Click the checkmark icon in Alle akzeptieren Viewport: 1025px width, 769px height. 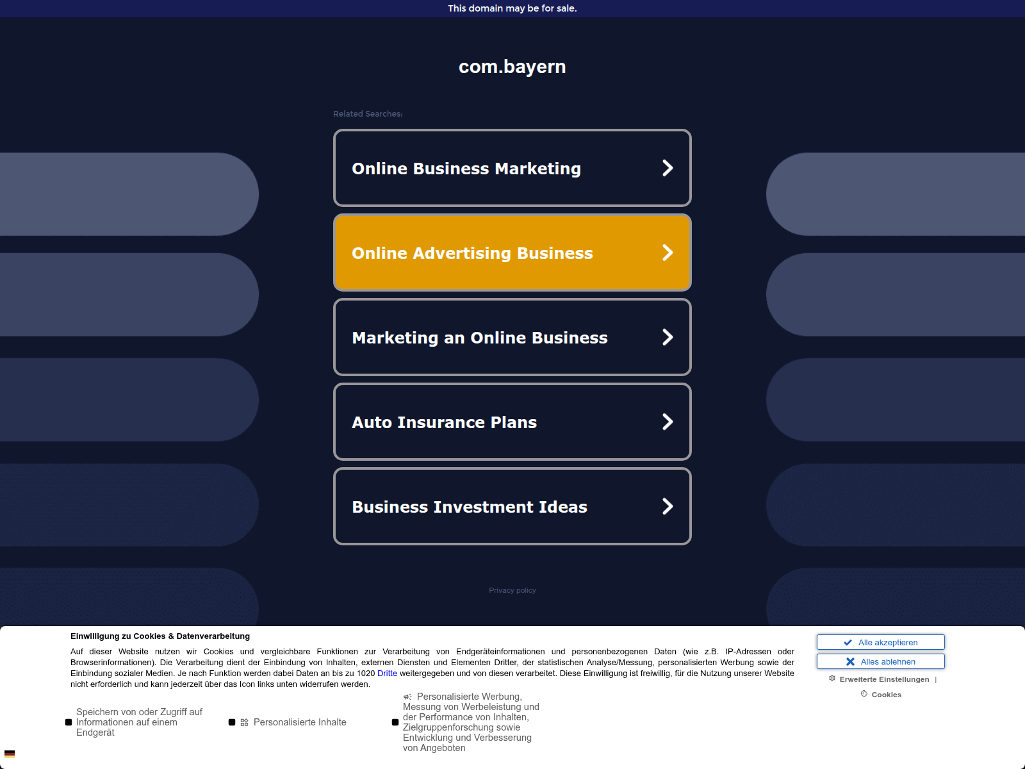(x=848, y=642)
